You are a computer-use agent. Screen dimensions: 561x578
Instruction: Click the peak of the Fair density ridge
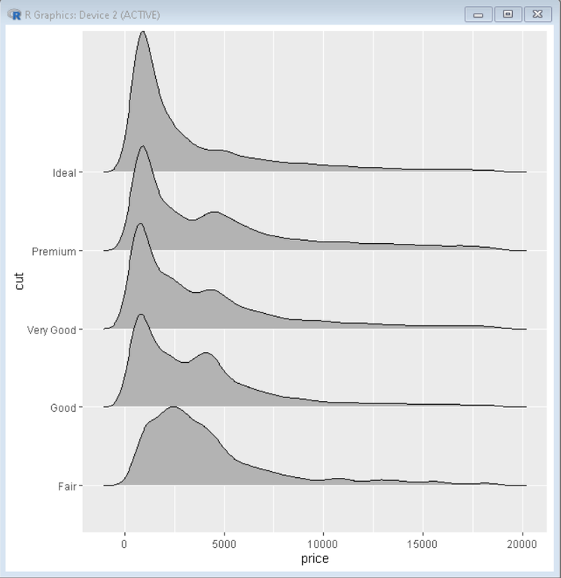pyautogui.click(x=173, y=407)
